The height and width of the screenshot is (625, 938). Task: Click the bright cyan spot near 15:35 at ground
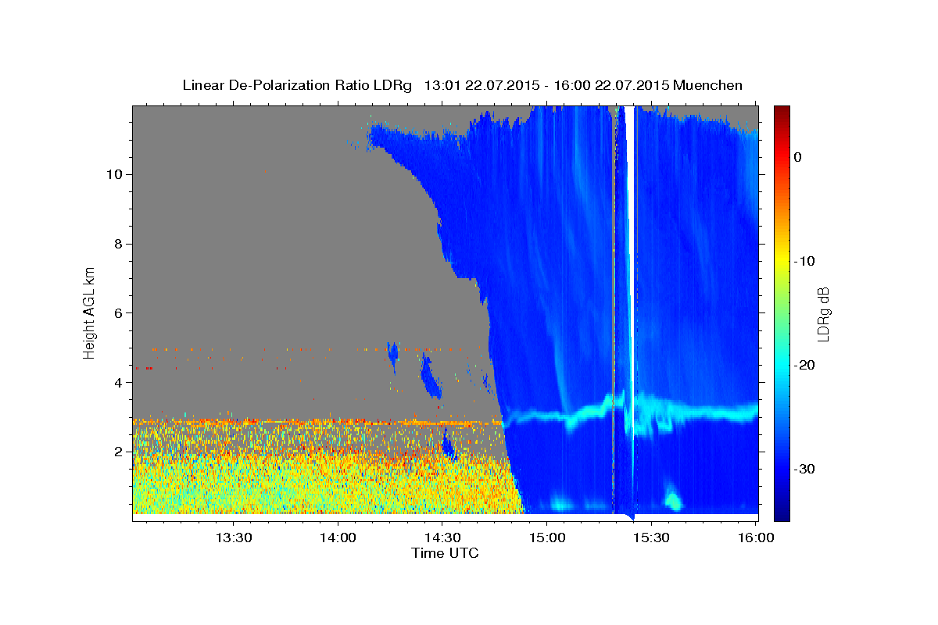click(x=672, y=499)
